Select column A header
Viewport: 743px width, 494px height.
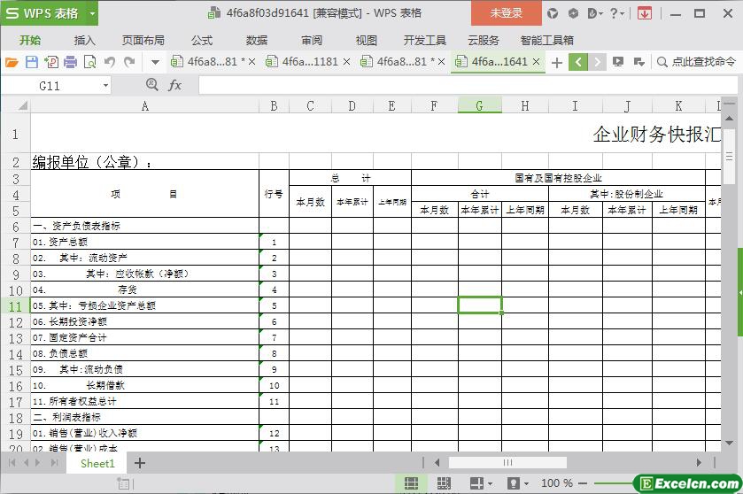click(x=145, y=106)
